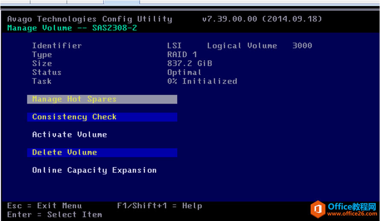Click the '837.2 GiB' size value
380x221 pixels.
tap(190, 64)
